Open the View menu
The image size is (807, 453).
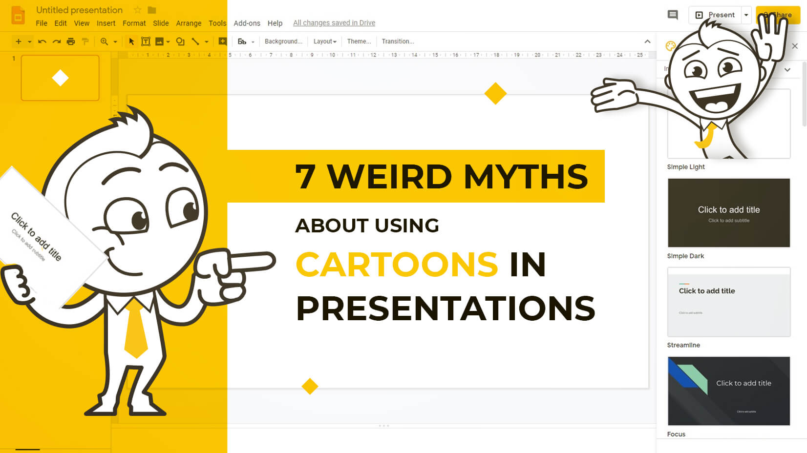(82, 23)
